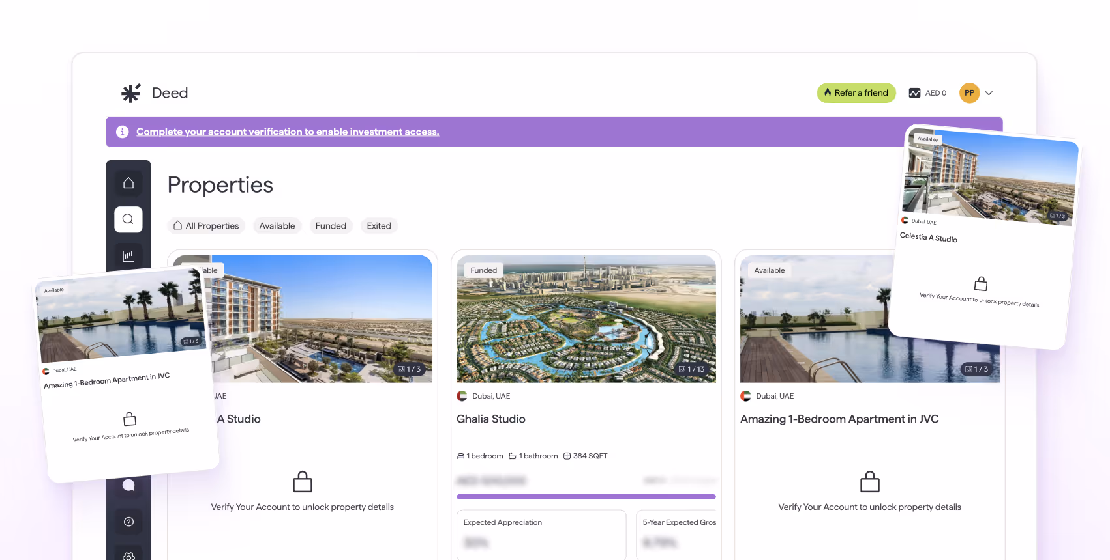Image resolution: width=1110 pixels, height=560 pixels.
Task: Click the 1/13 image counter on Ghalia Studio
Action: 692,369
